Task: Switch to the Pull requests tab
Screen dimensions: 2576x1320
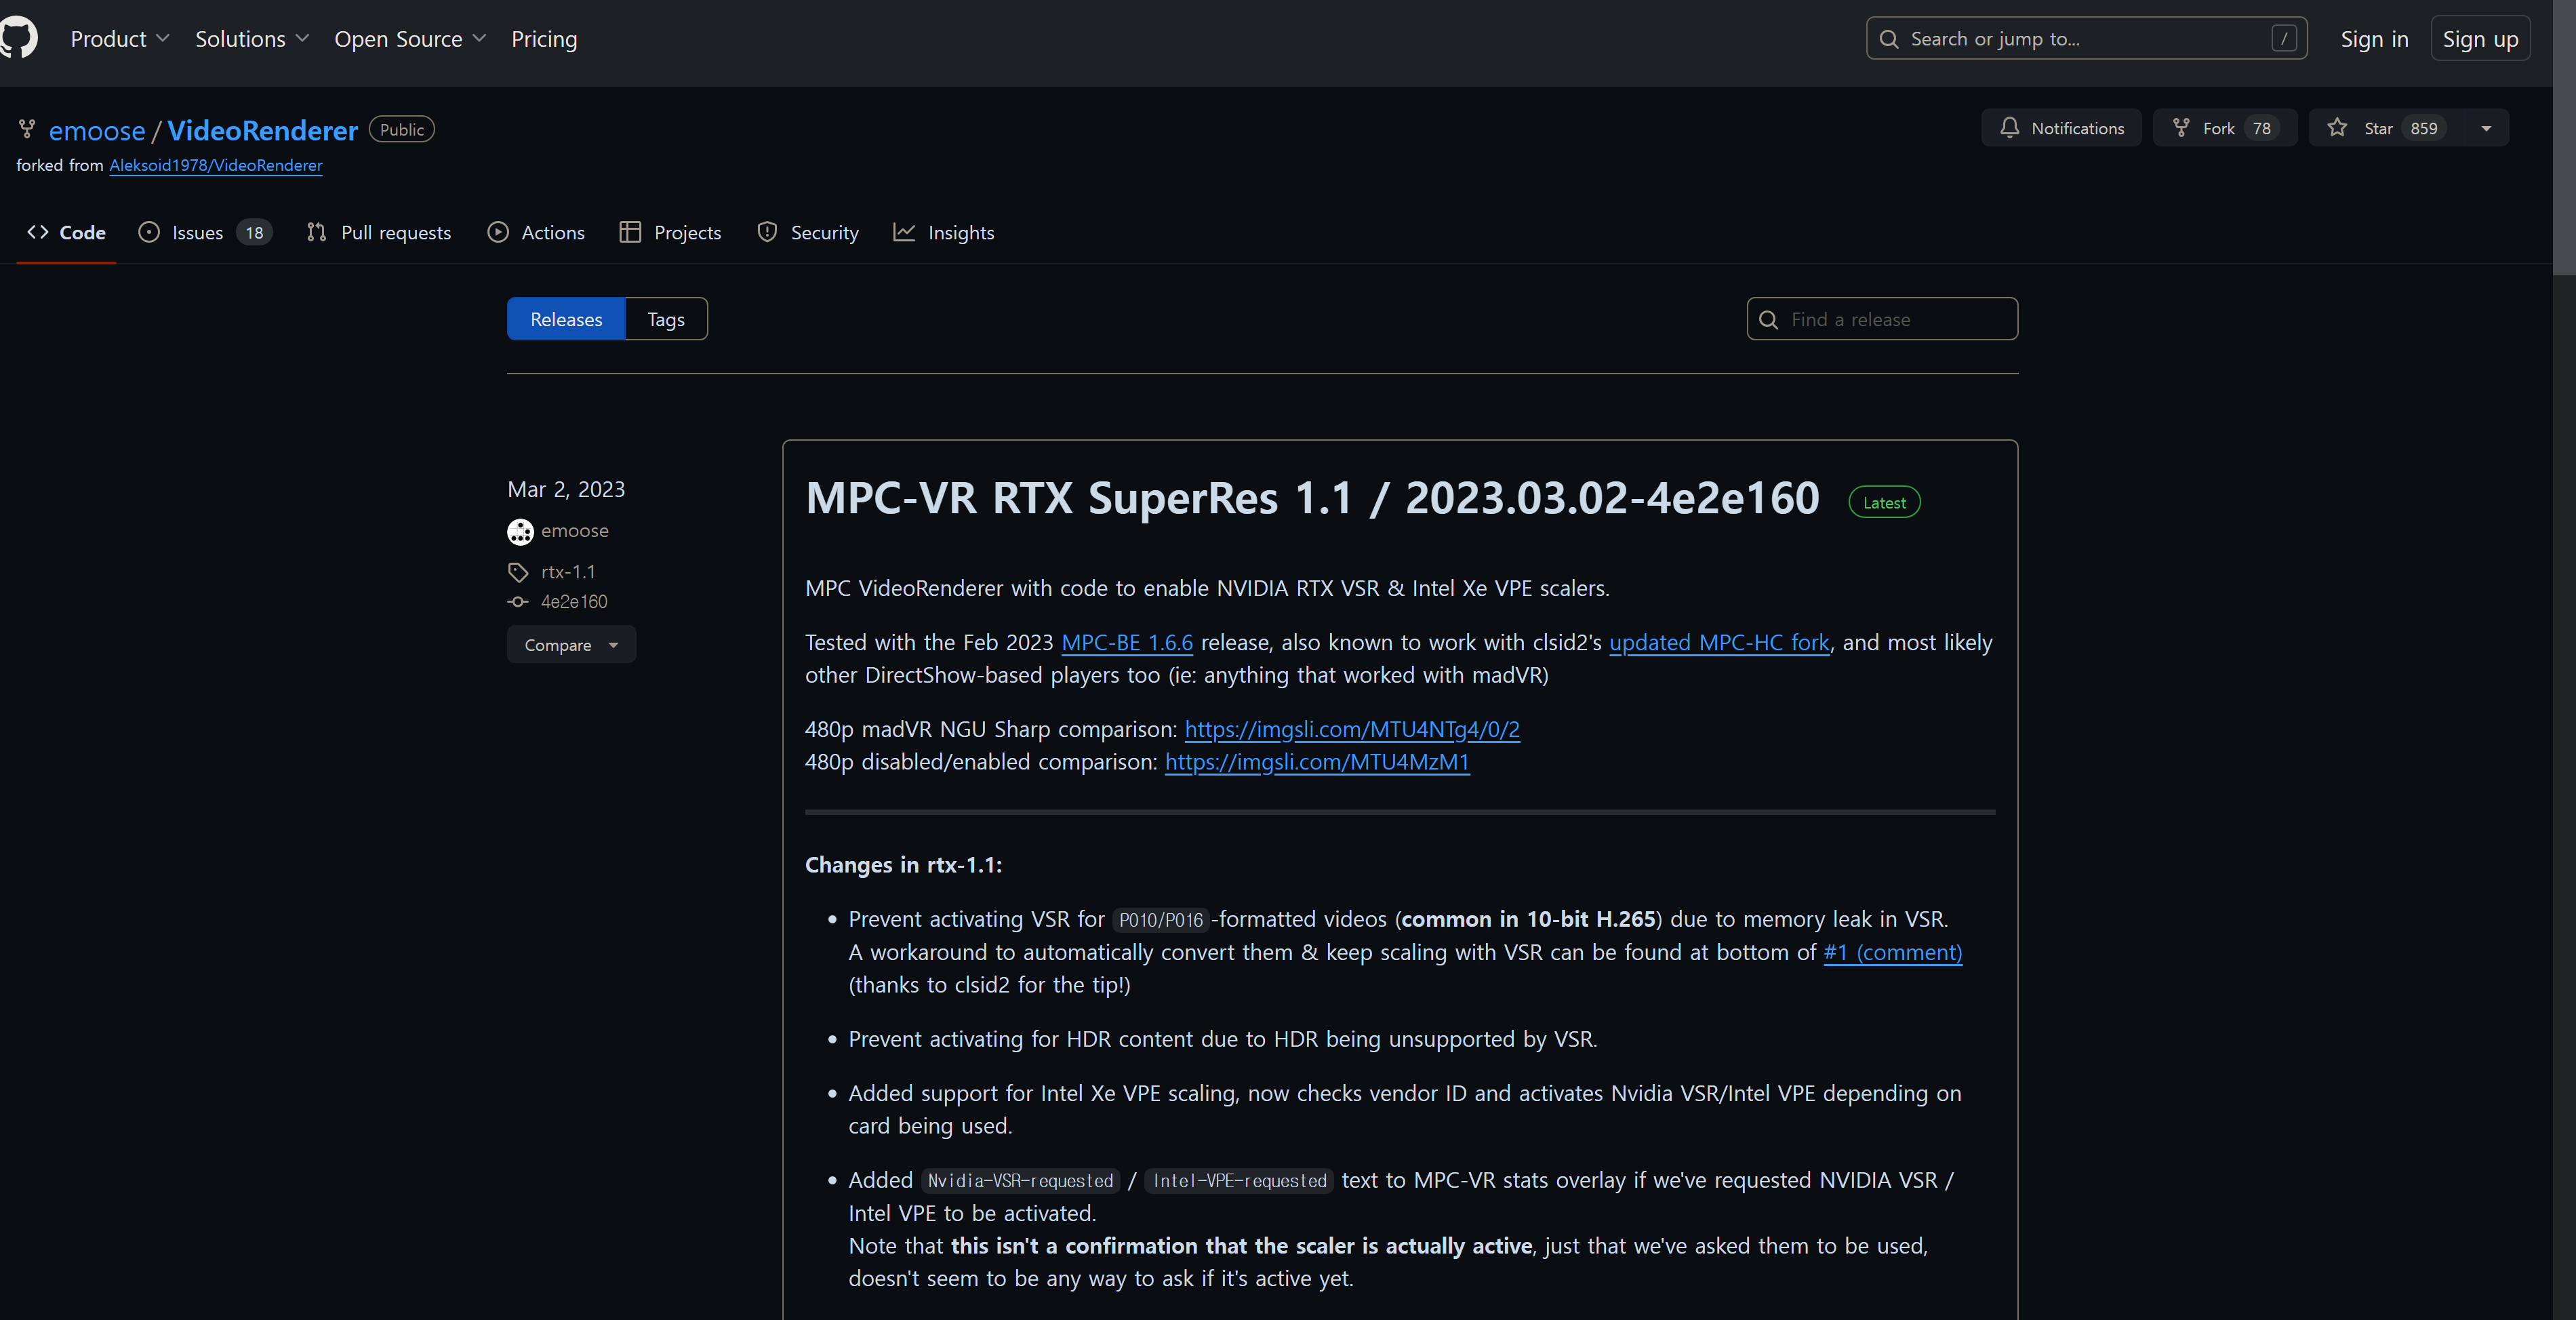Action: coord(379,232)
